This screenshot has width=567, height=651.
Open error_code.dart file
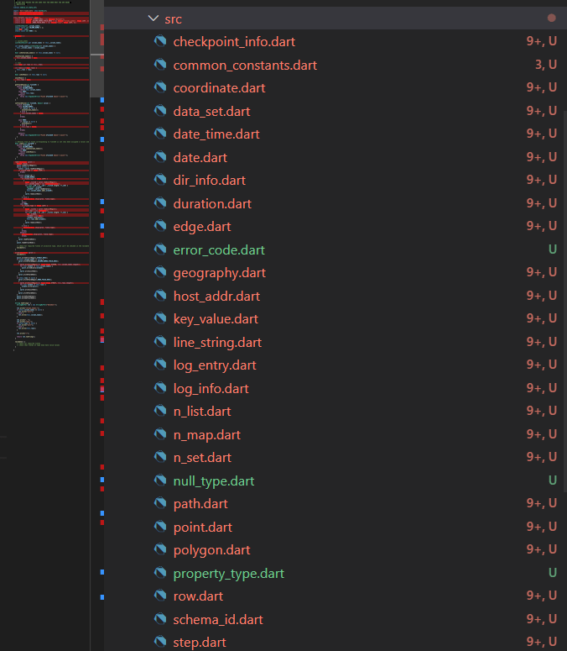point(219,250)
